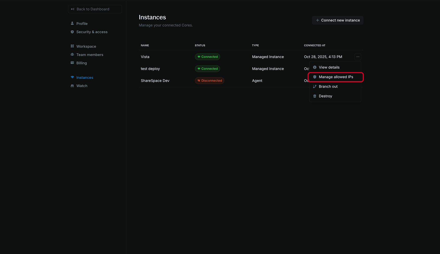The width and height of the screenshot is (440, 254).
Task: Select the Instances item in the sidebar
Action: pos(84,77)
